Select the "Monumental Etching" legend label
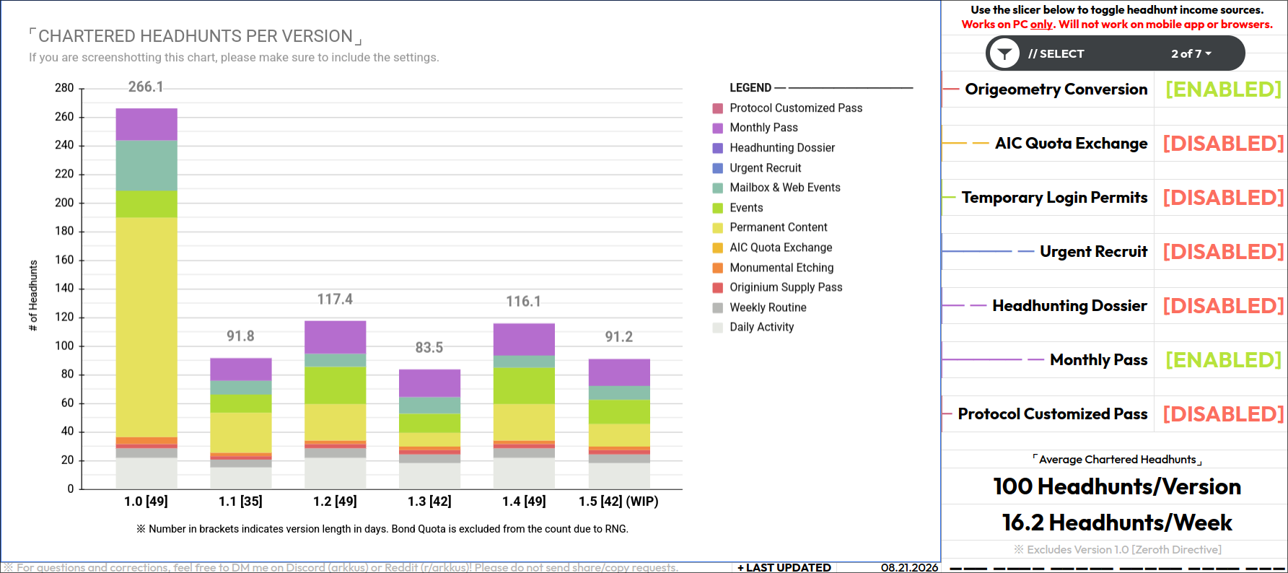 pyautogui.click(x=781, y=268)
